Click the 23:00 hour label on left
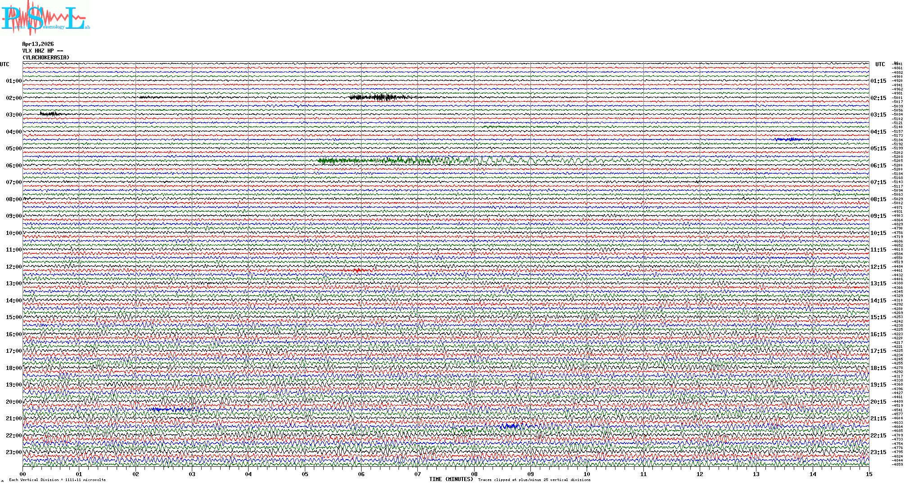Viewport: 905px width, 486px height. 14,452
